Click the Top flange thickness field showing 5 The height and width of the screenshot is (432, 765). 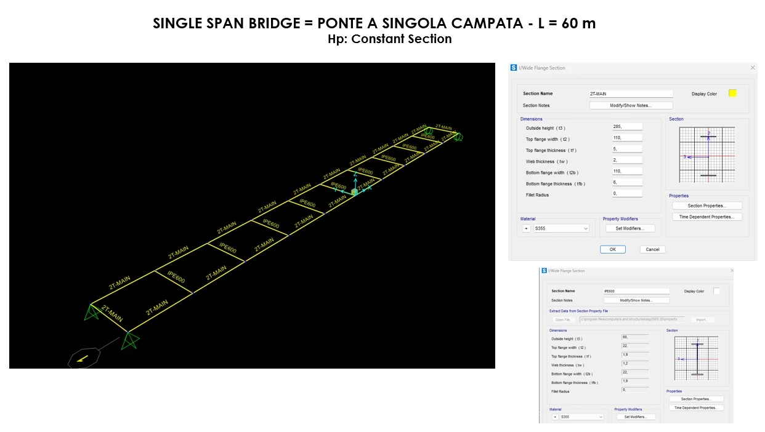627,149
